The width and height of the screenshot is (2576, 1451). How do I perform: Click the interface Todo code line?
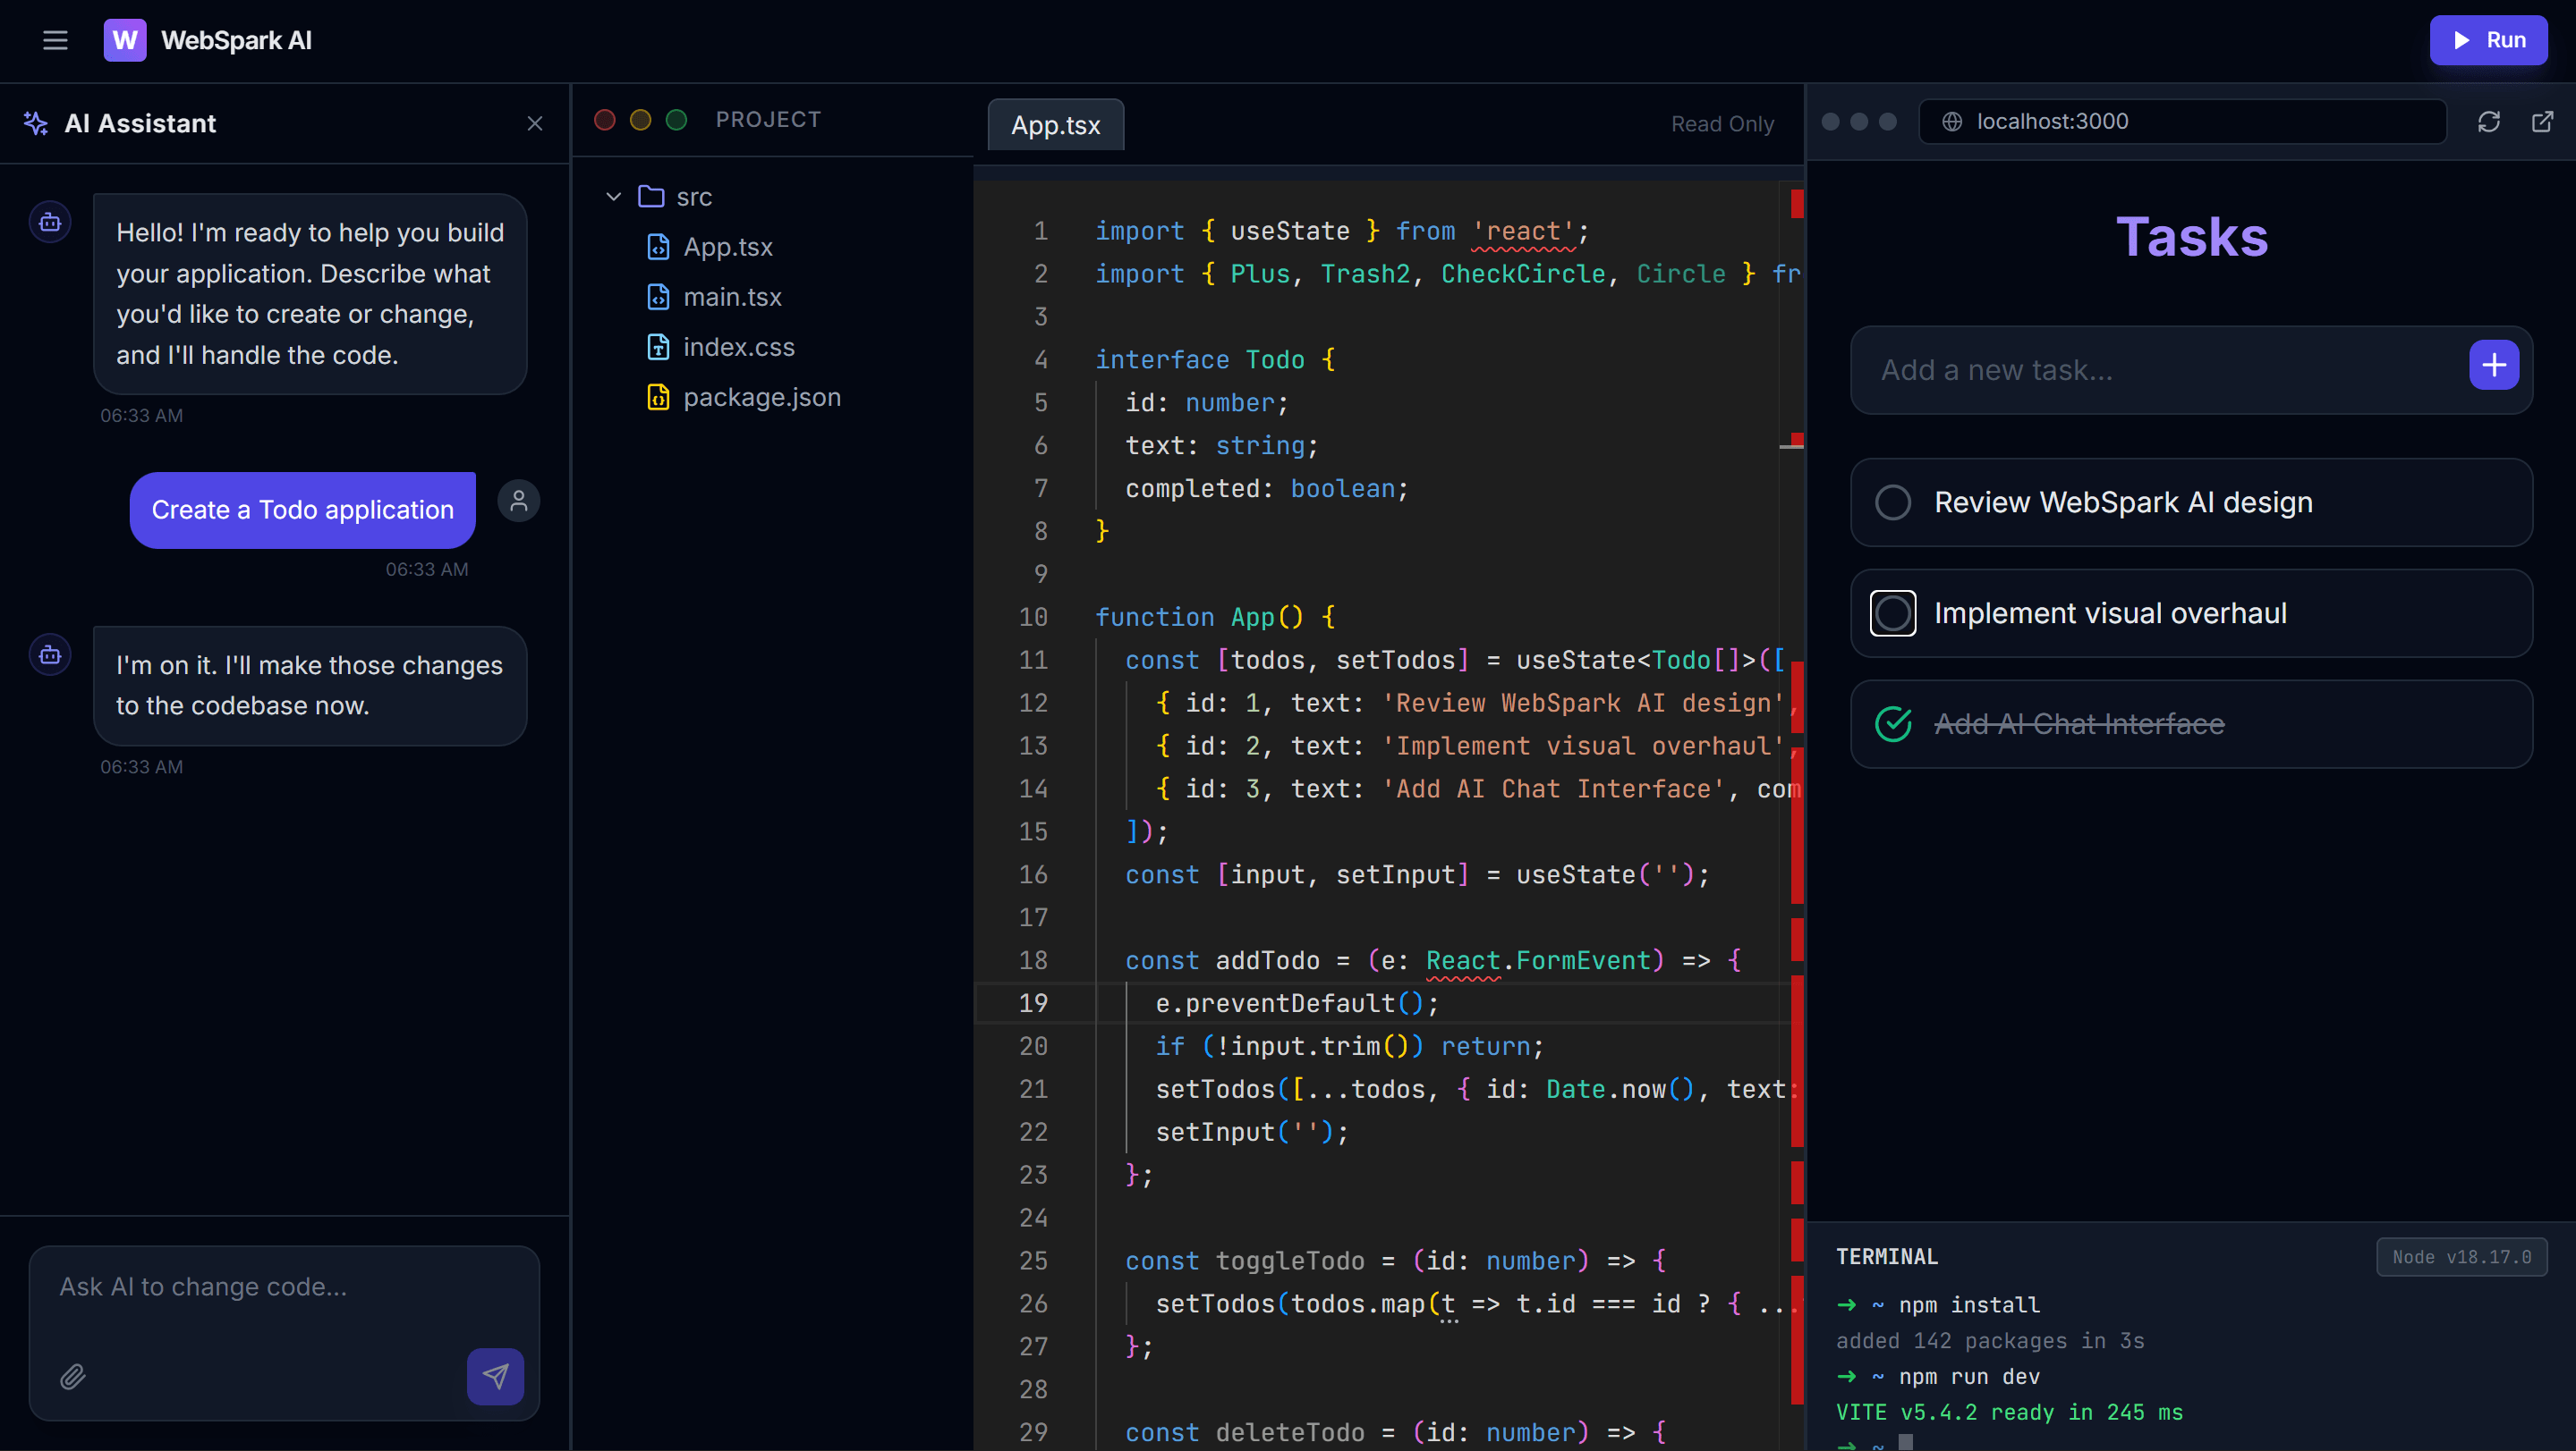pos(1214,359)
